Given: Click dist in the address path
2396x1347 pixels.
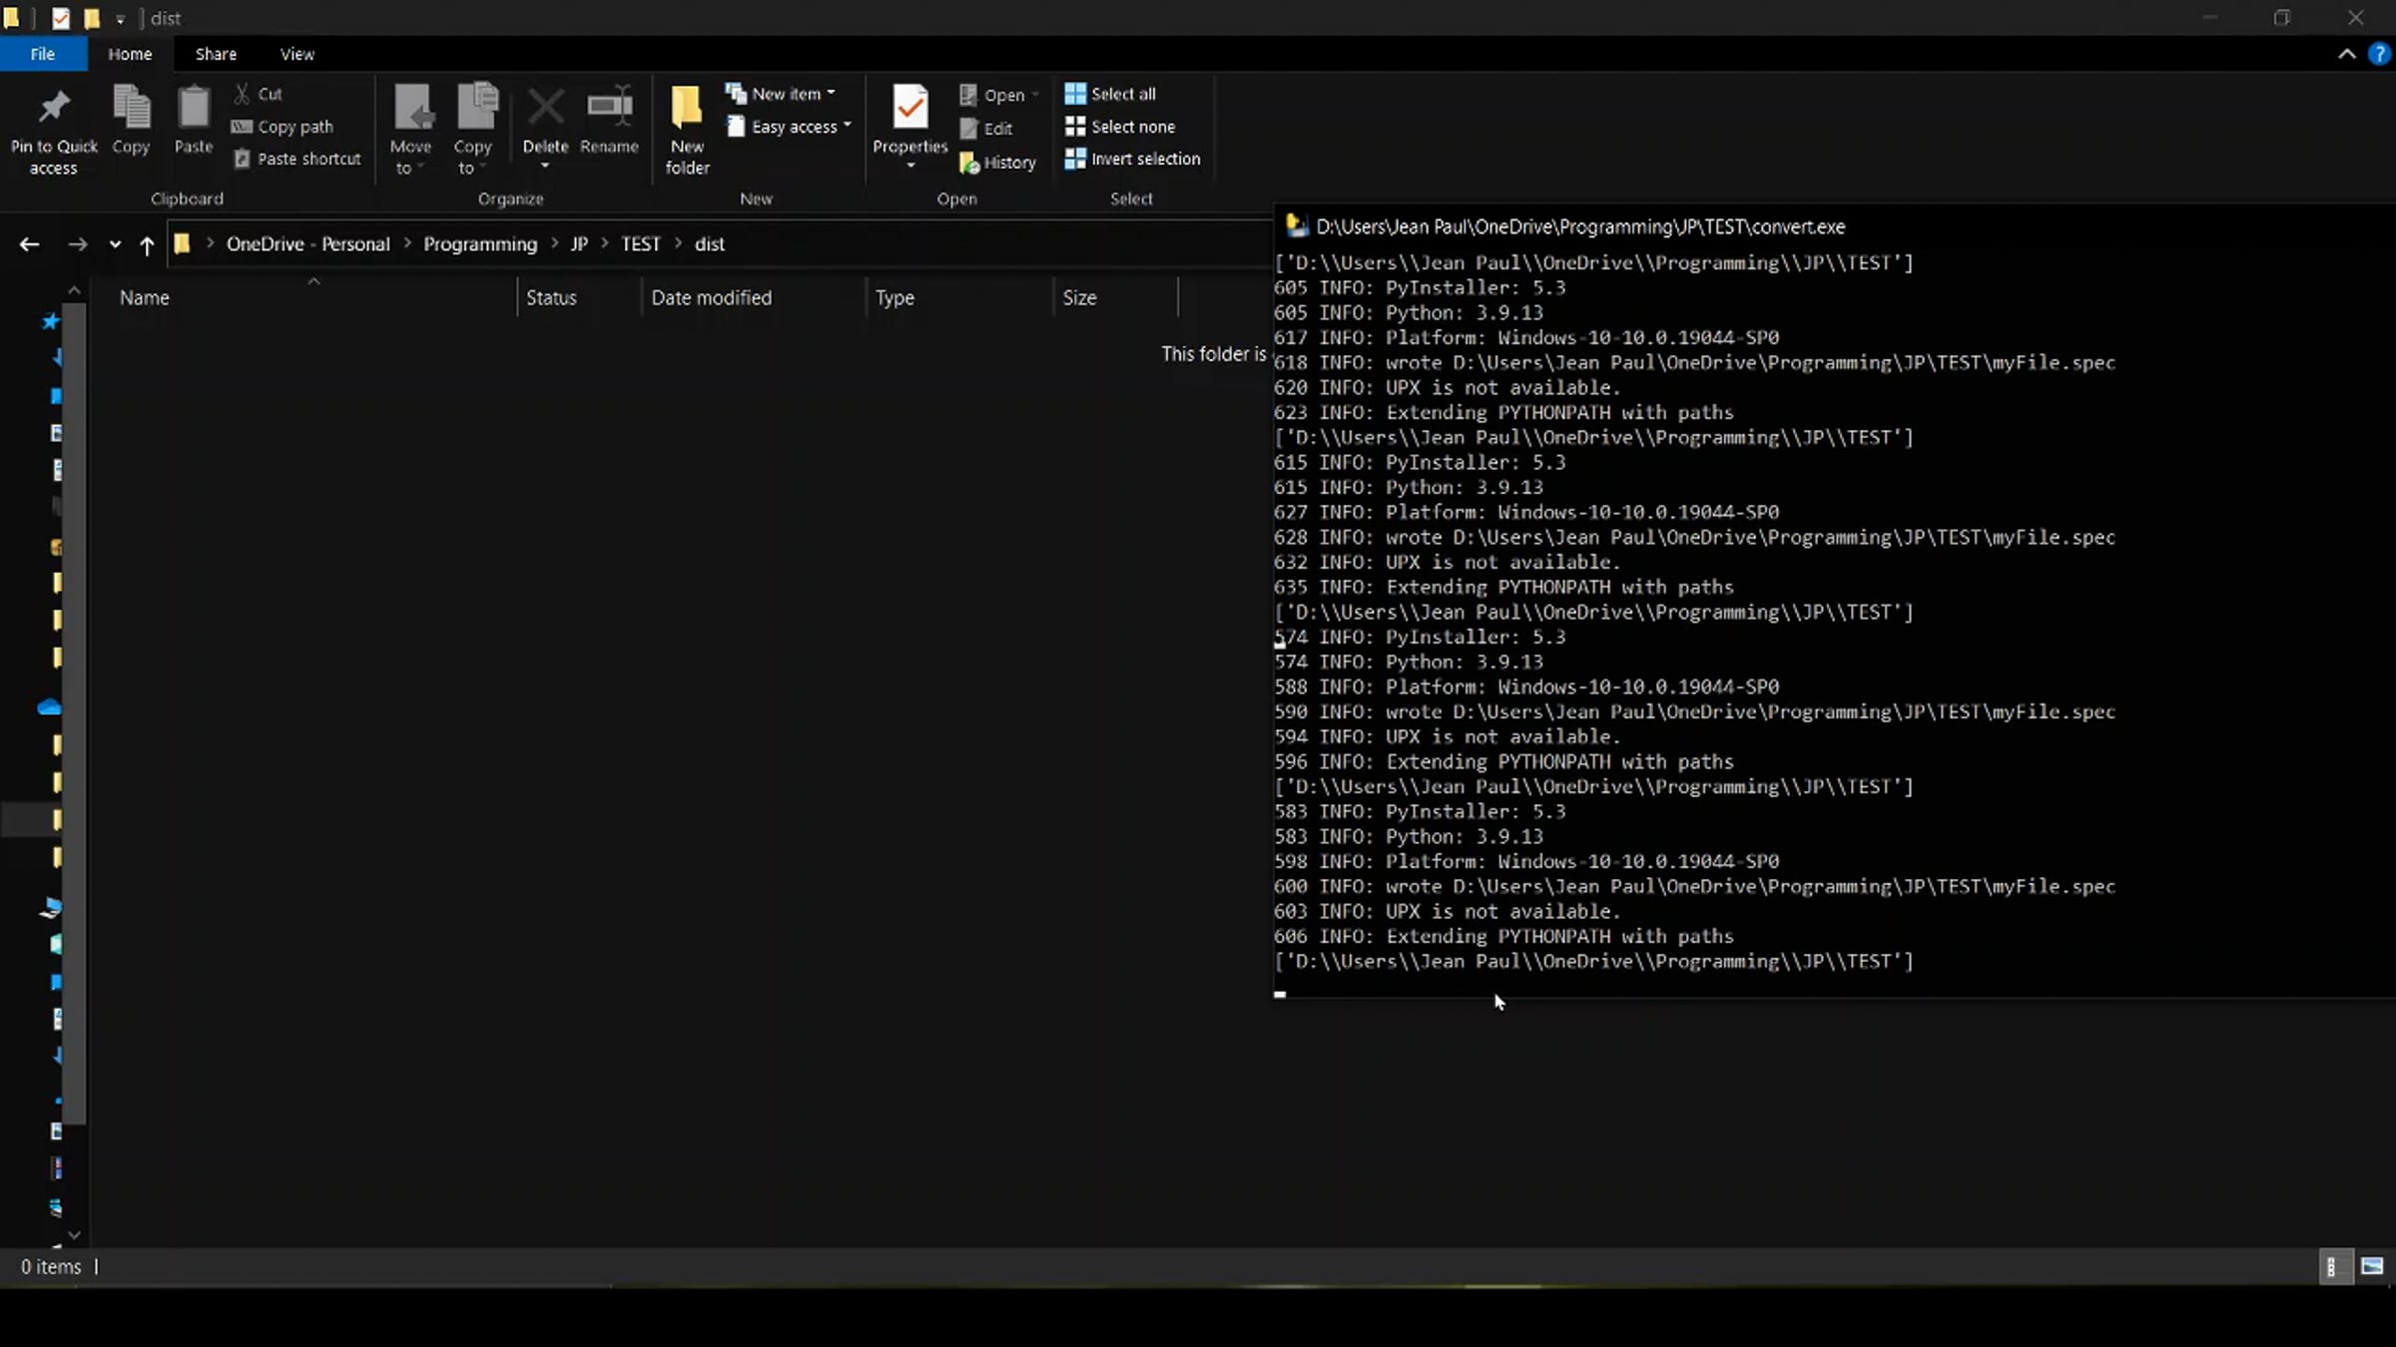Looking at the screenshot, I should (x=709, y=244).
